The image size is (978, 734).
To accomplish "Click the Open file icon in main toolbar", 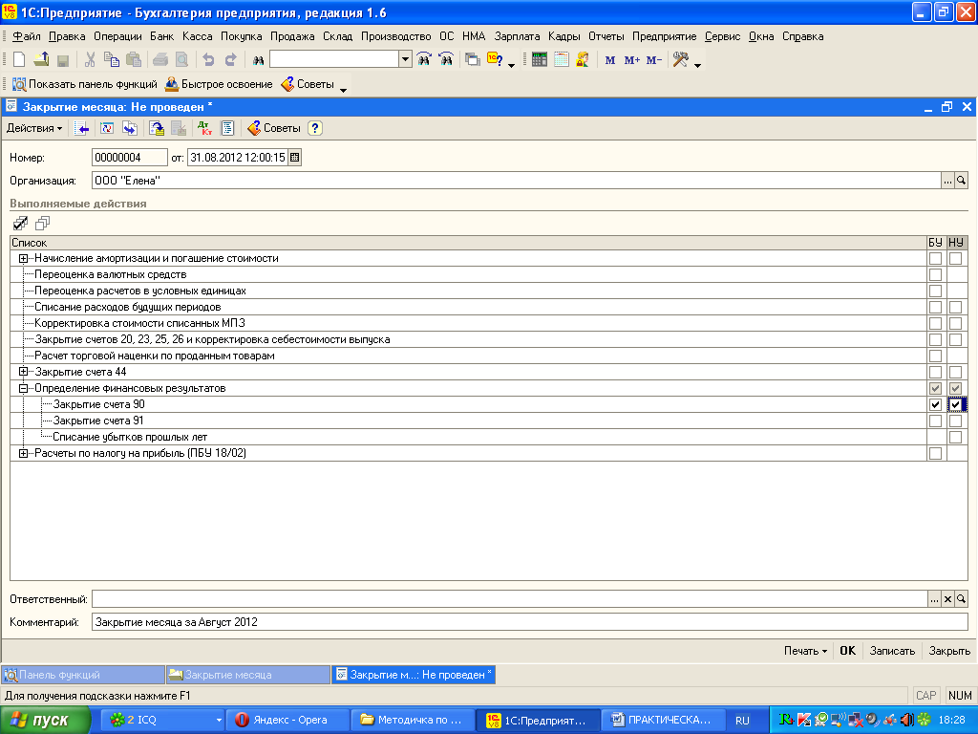I will pos(41,60).
